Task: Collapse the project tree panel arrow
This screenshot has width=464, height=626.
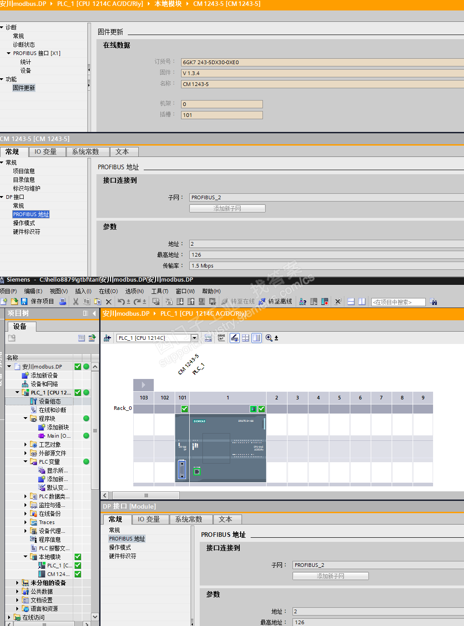Action: tap(94, 313)
